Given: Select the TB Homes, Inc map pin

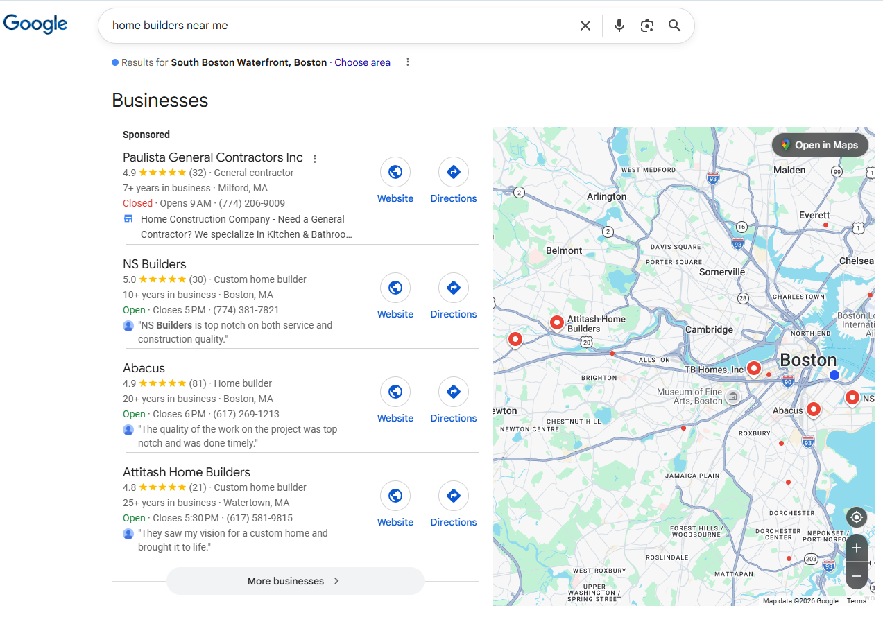Looking at the screenshot, I should 754,368.
